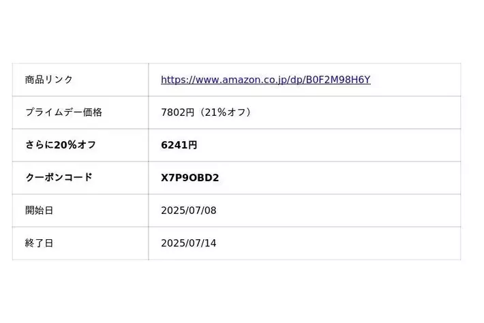Screen dimensions: 484x323
Task: Click the https prefix of the product URL
Action: pos(173,80)
